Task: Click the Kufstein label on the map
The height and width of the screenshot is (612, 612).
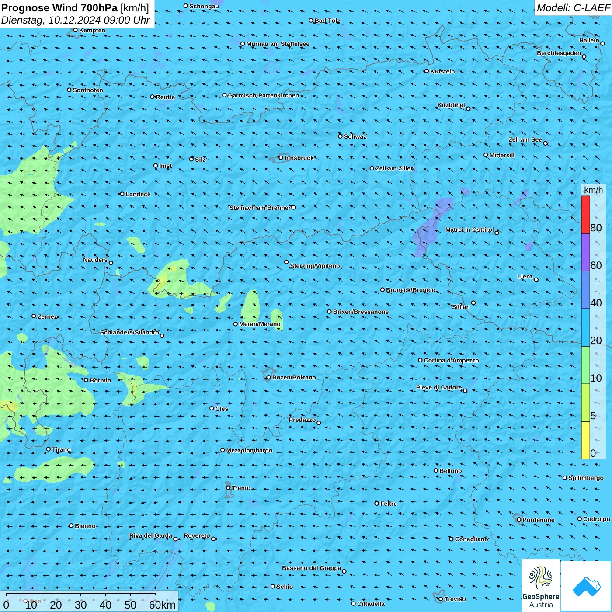Action: coord(442,71)
